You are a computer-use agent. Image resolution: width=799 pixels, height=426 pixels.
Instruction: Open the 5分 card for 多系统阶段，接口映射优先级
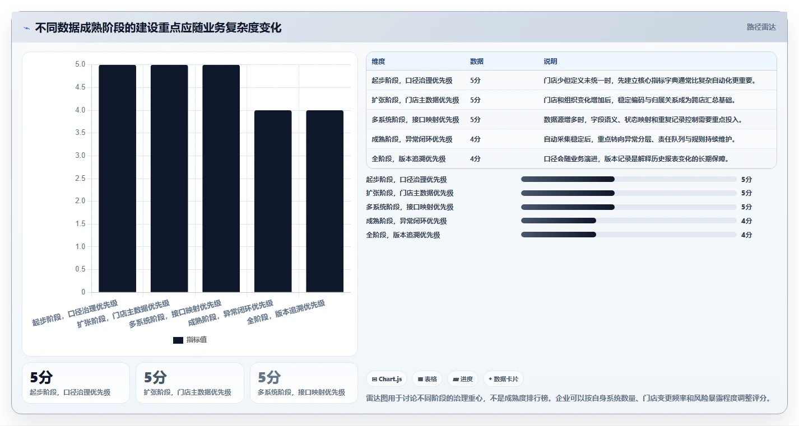[304, 383]
